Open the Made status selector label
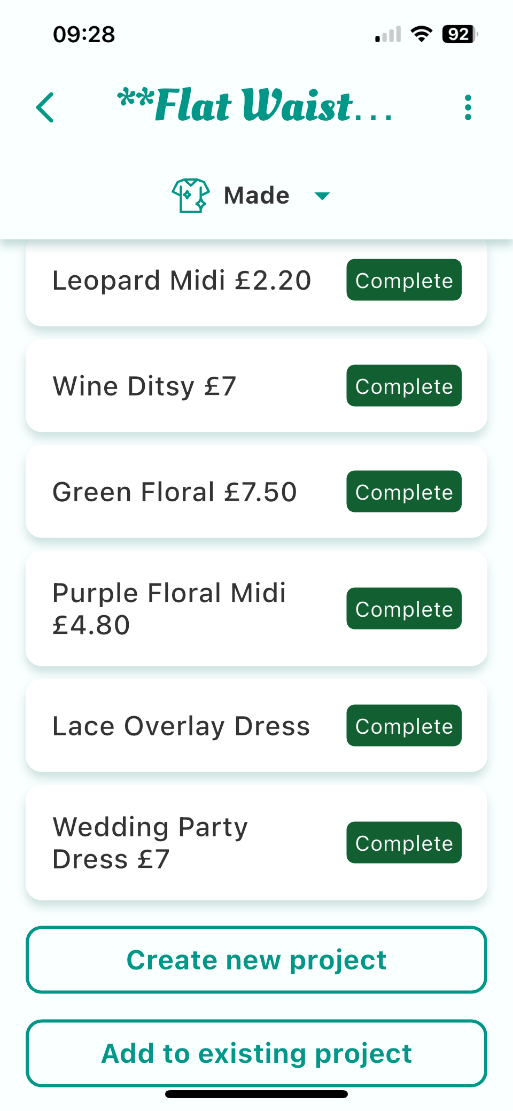This screenshot has height=1111, width=513. (256, 196)
